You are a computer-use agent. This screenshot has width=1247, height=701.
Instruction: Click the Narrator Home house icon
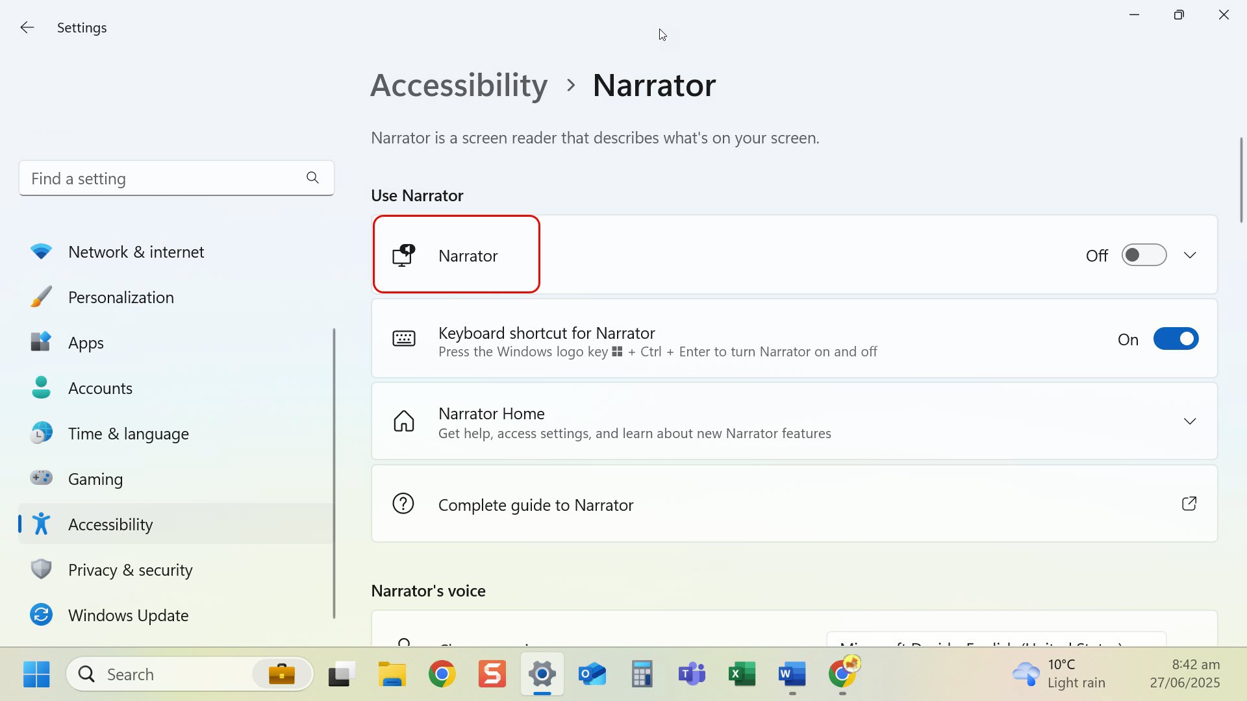click(x=404, y=421)
